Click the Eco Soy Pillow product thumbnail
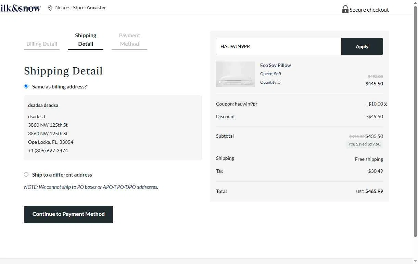This screenshot has height=264, width=418. (235, 74)
